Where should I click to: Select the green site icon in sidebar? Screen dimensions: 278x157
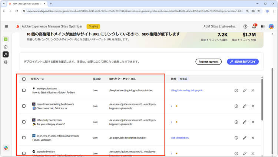(x=6, y=39)
